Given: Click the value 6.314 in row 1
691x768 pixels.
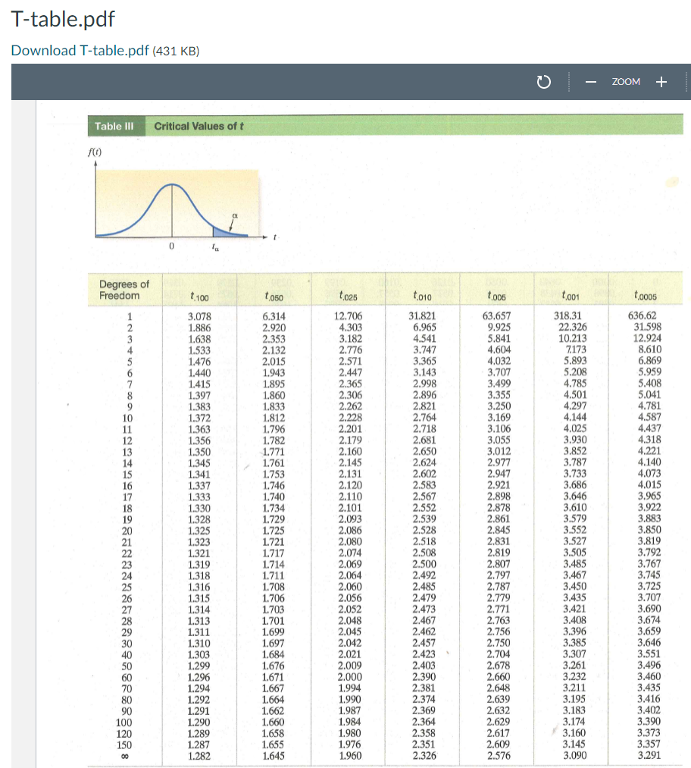Looking at the screenshot, I should click(x=274, y=316).
